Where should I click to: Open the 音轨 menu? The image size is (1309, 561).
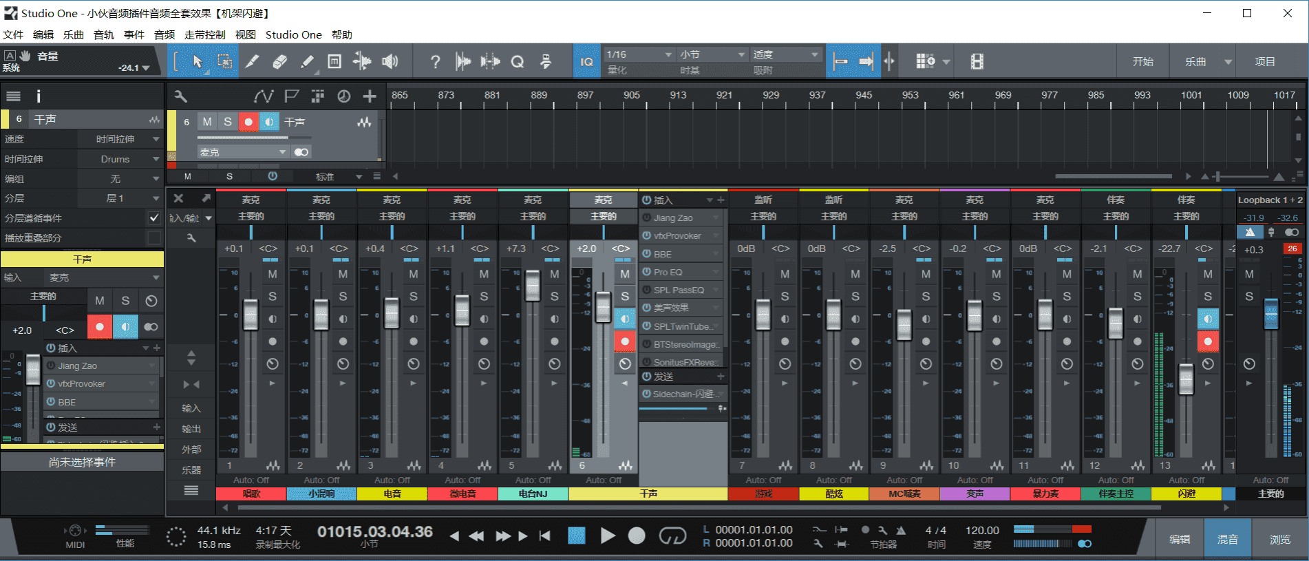tap(104, 34)
